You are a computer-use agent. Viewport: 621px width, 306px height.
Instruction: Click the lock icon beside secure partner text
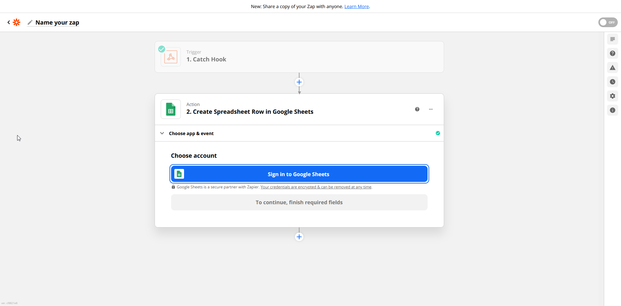pos(173,187)
